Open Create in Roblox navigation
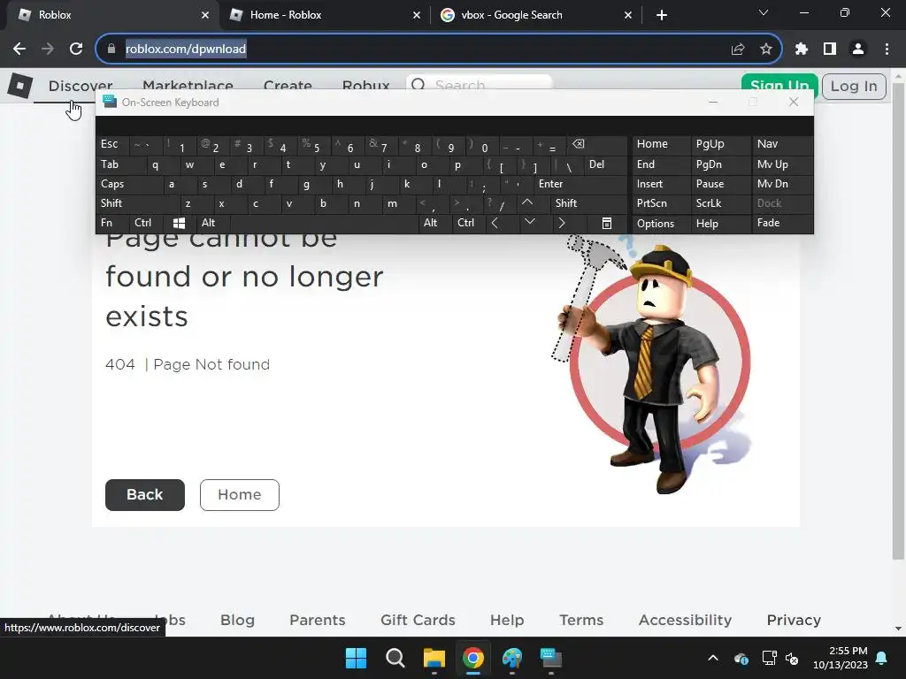 pyautogui.click(x=288, y=86)
